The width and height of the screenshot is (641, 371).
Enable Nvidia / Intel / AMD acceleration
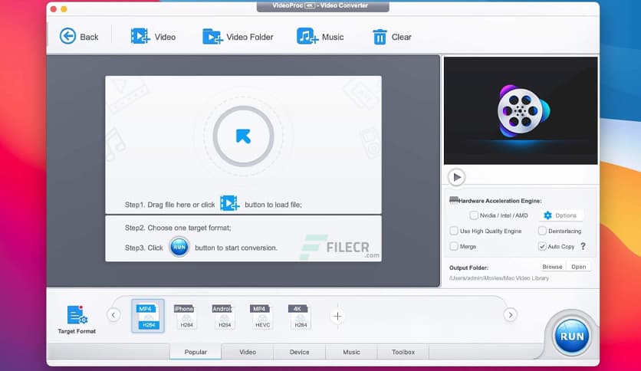474,215
